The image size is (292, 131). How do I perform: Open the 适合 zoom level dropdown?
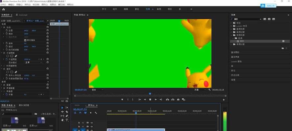98,90
